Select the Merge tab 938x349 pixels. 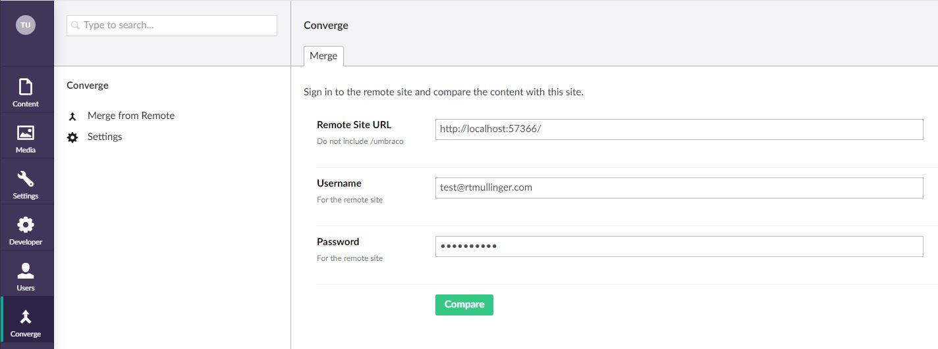pyautogui.click(x=323, y=56)
